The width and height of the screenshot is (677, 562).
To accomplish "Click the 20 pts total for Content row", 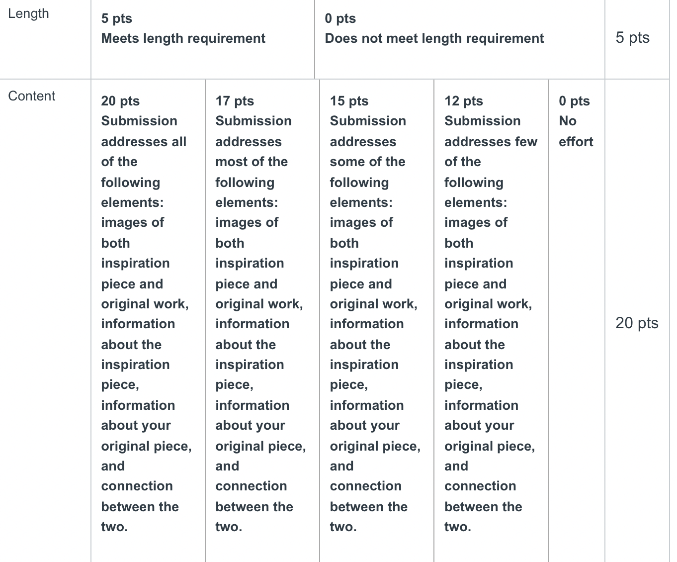I will (x=637, y=323).
